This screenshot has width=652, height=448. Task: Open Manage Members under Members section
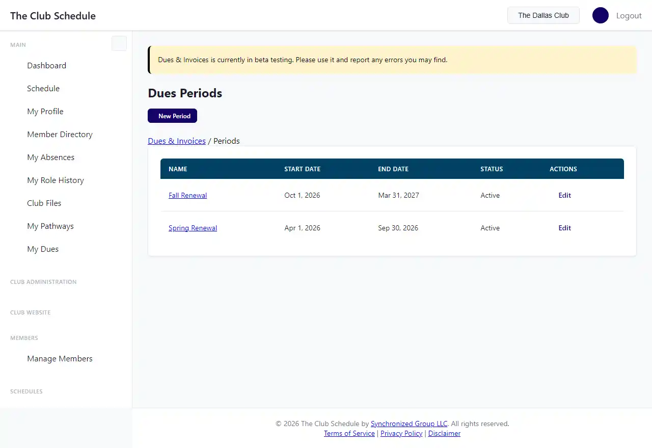tap(60, 358)
